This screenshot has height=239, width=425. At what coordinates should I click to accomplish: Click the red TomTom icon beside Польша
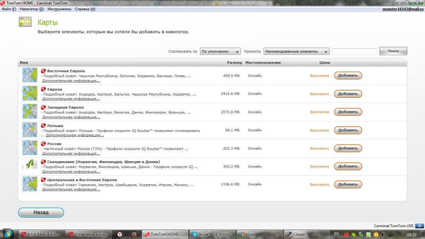point(43,125)
